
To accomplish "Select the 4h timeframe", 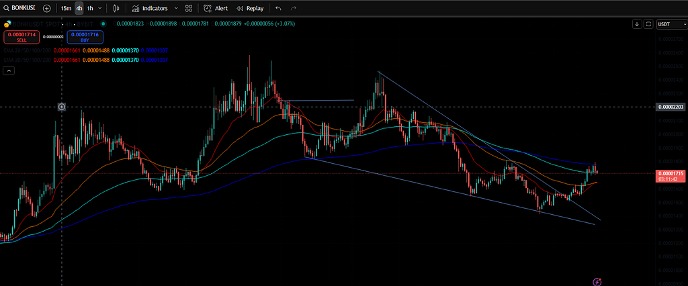I will pyautogui.click(x=79, y=8).
